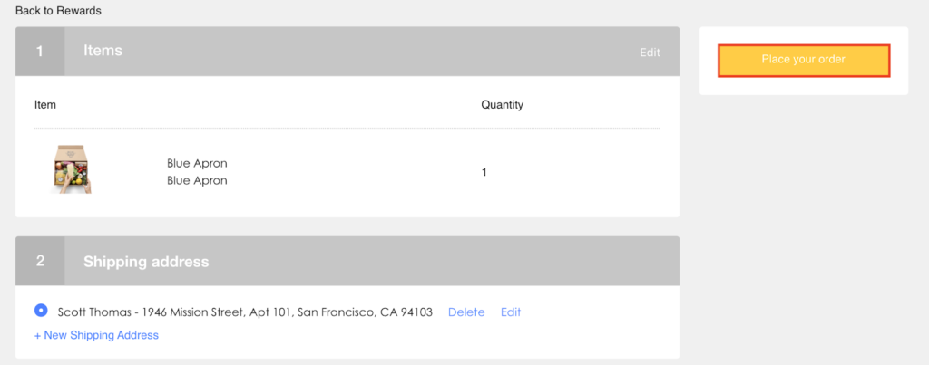Click the step 2 number badge
The image size is (929, 365).
tap(40, 262)
